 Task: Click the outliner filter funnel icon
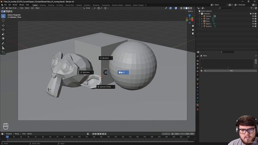(x=252, y=8)
